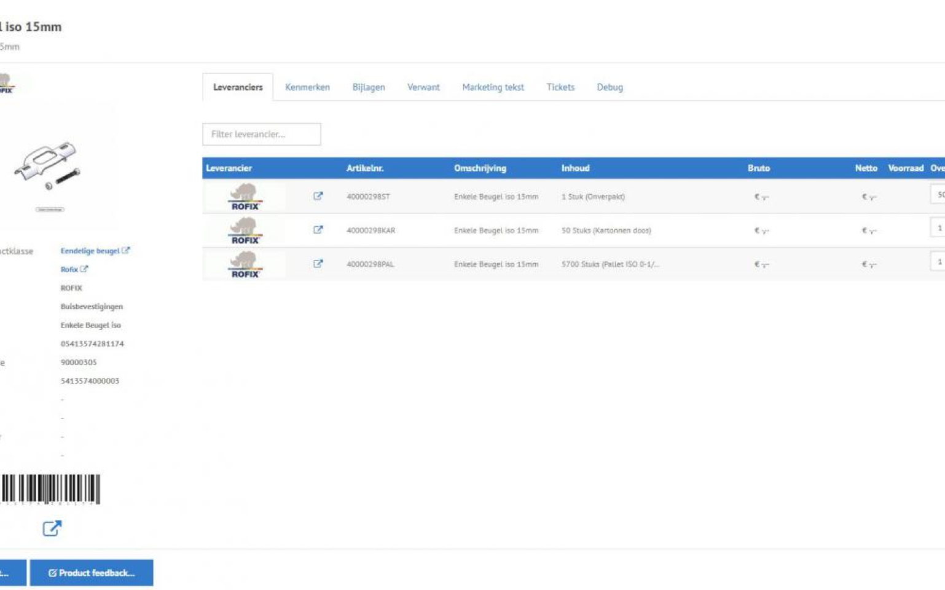This screenshot has height=590, width=945.
Task: Click large external link icon below barcode
Action: click(52, 529)
